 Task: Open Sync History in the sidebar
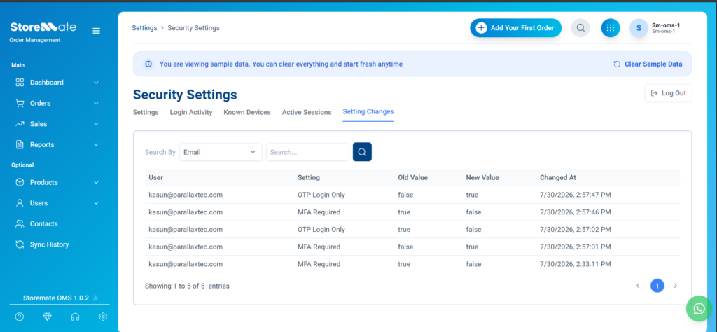[x=50, y=244]
